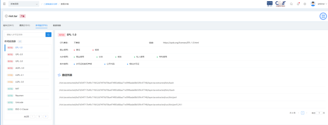The width and height of the screenshot is (328, 125).
Task: Open the round detail info button at right
Action: [x=323, y=16]
